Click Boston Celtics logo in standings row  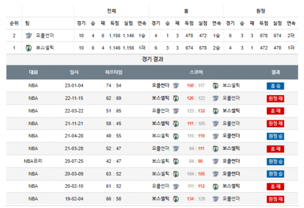point(29,48)
